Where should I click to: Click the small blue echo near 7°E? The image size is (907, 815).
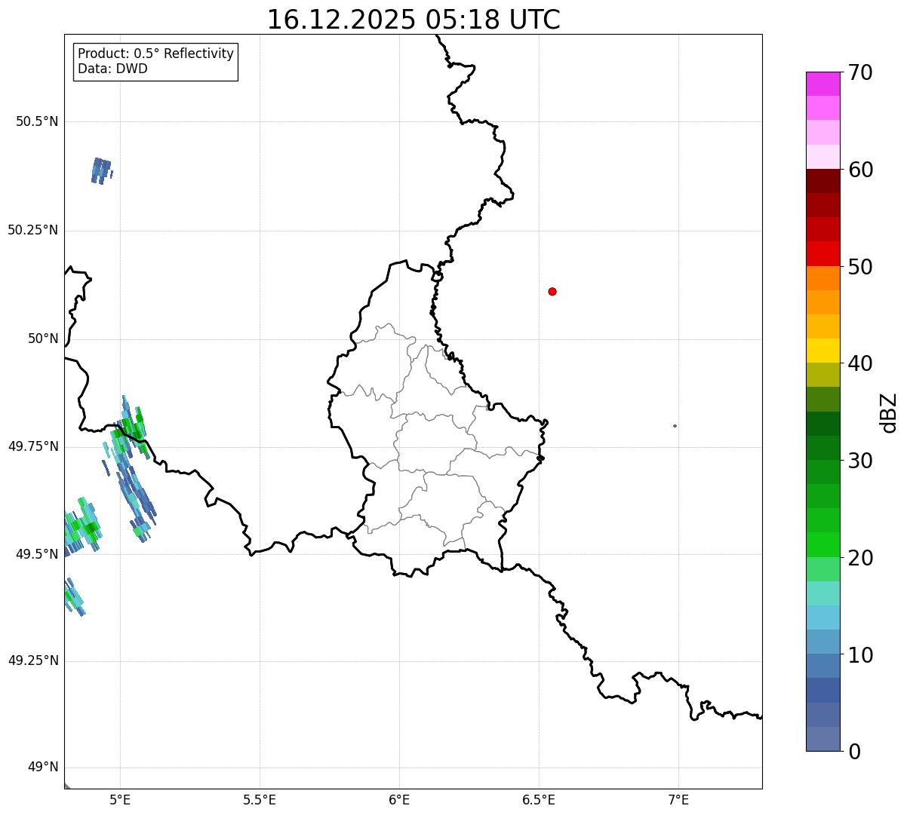pos(675,426)
